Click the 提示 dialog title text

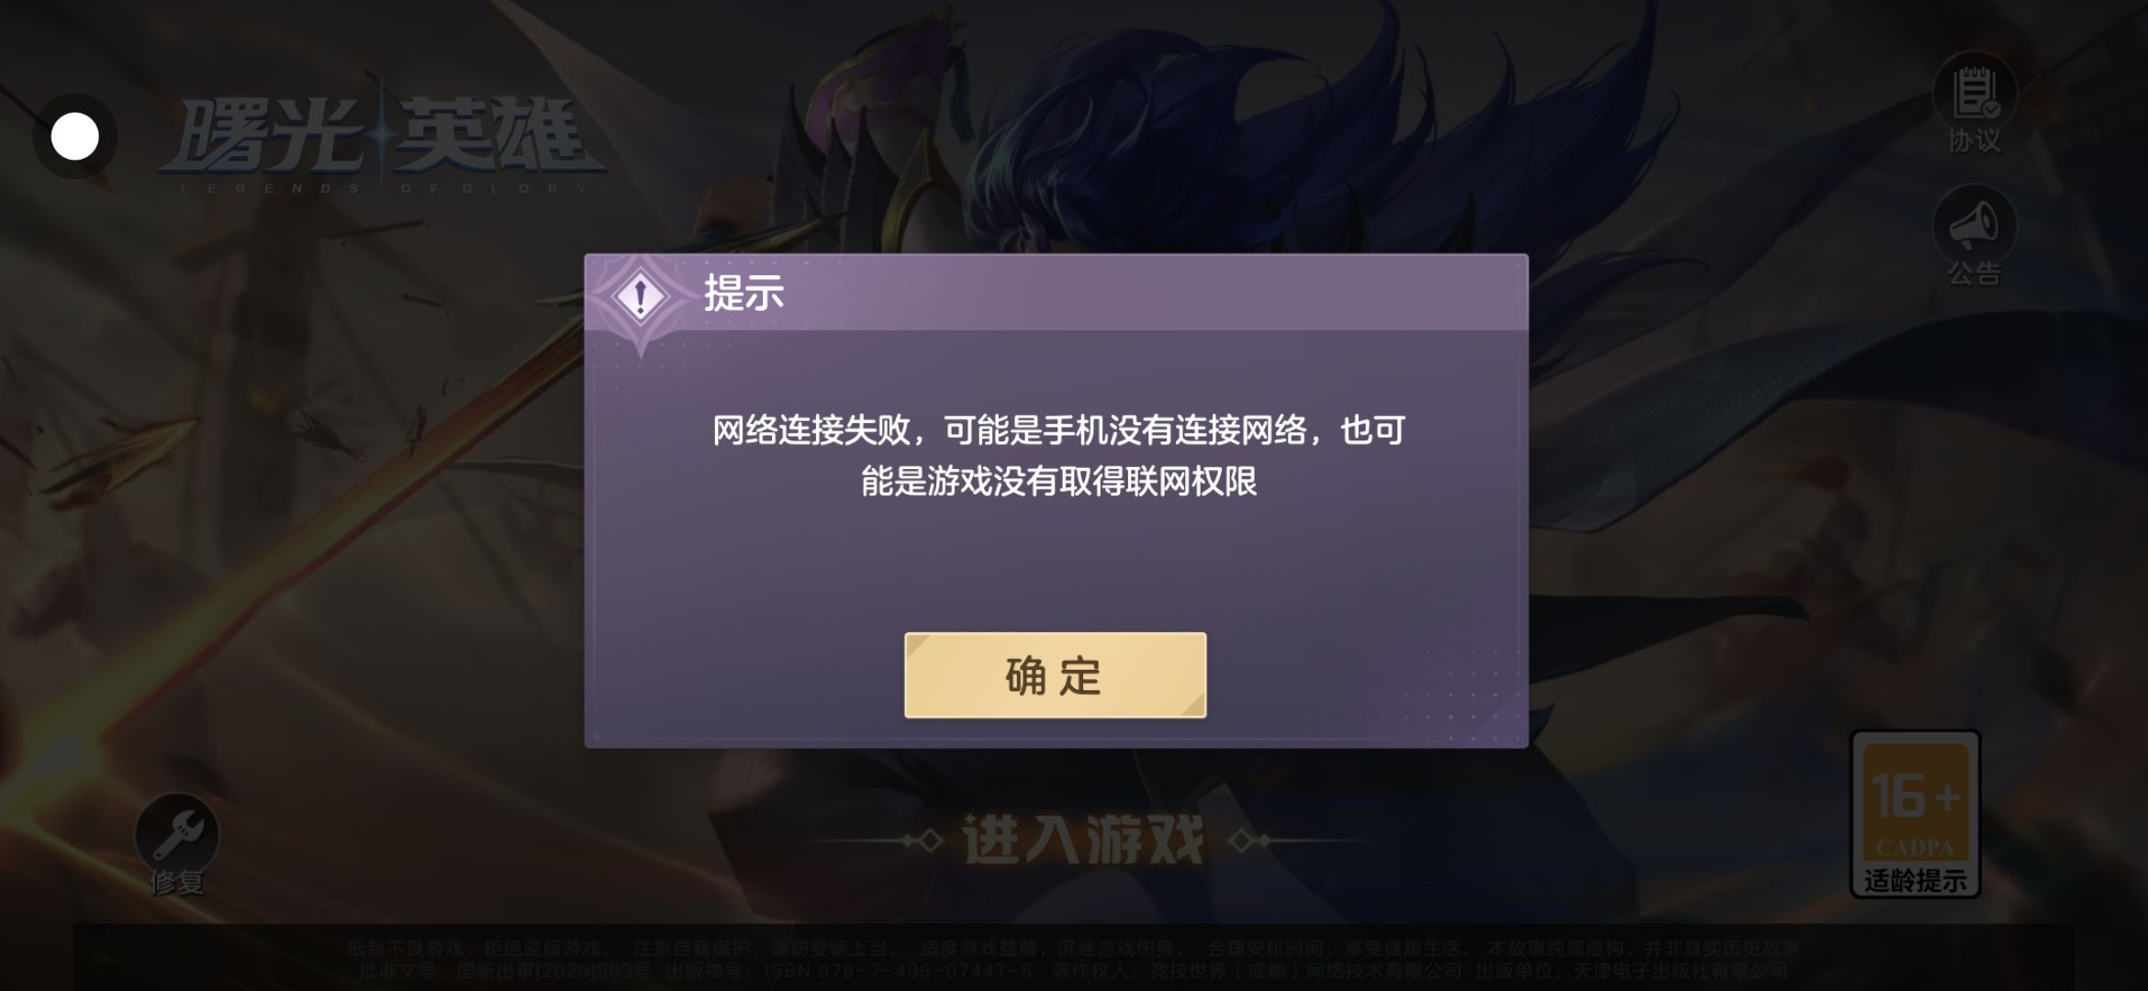[744, 294]
